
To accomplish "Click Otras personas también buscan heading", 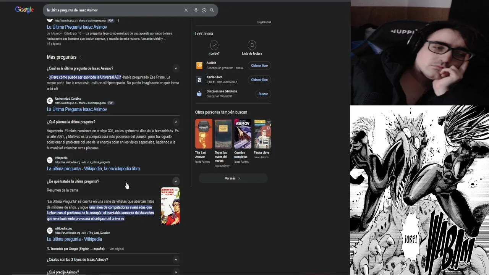I will click(x=221, y=112).
